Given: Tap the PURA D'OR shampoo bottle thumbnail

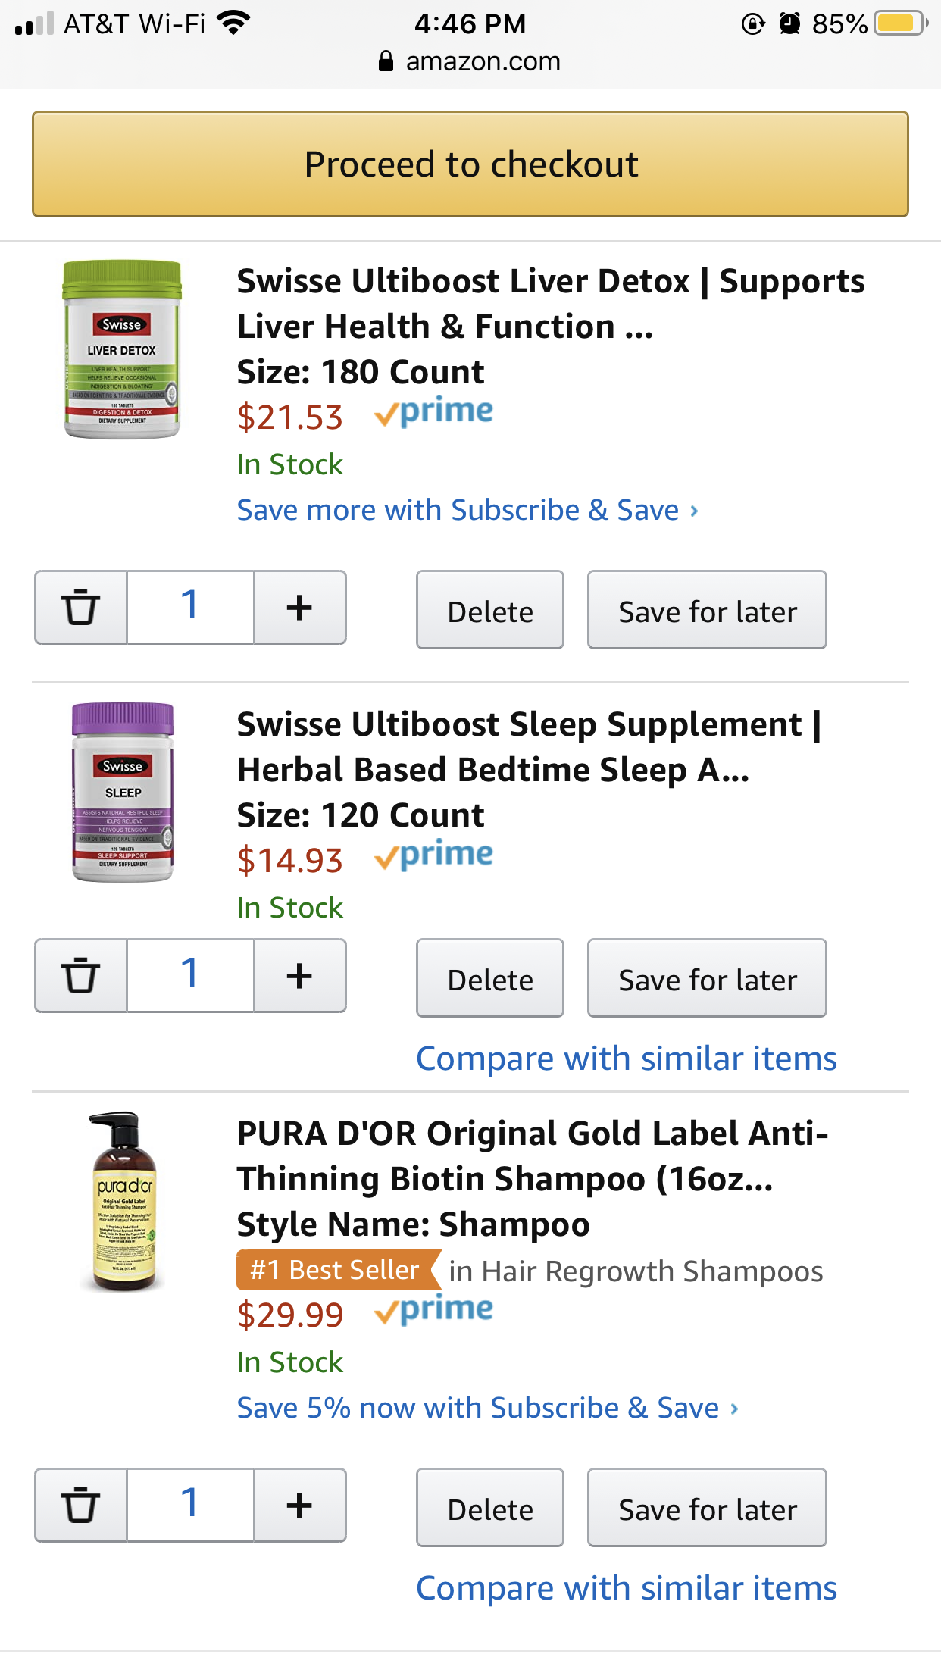Looking at the screenshot, I should [x=123, y=1201].
